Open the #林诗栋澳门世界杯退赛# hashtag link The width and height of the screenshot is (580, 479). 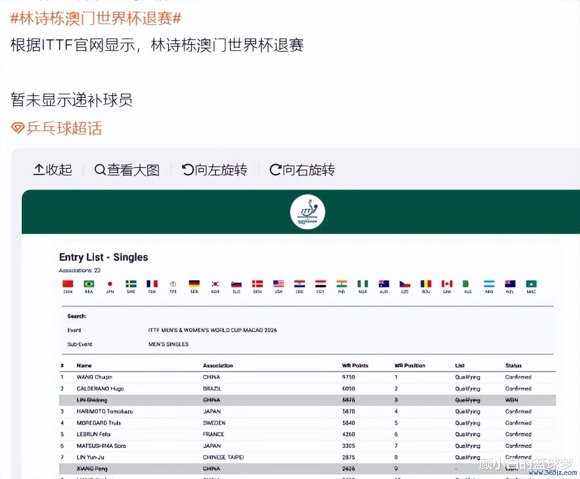click(96, 18)
